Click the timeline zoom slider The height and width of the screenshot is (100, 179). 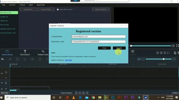click(x=159, y=59)
